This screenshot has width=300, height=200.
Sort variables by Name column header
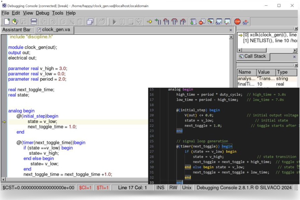pos(247,72)
